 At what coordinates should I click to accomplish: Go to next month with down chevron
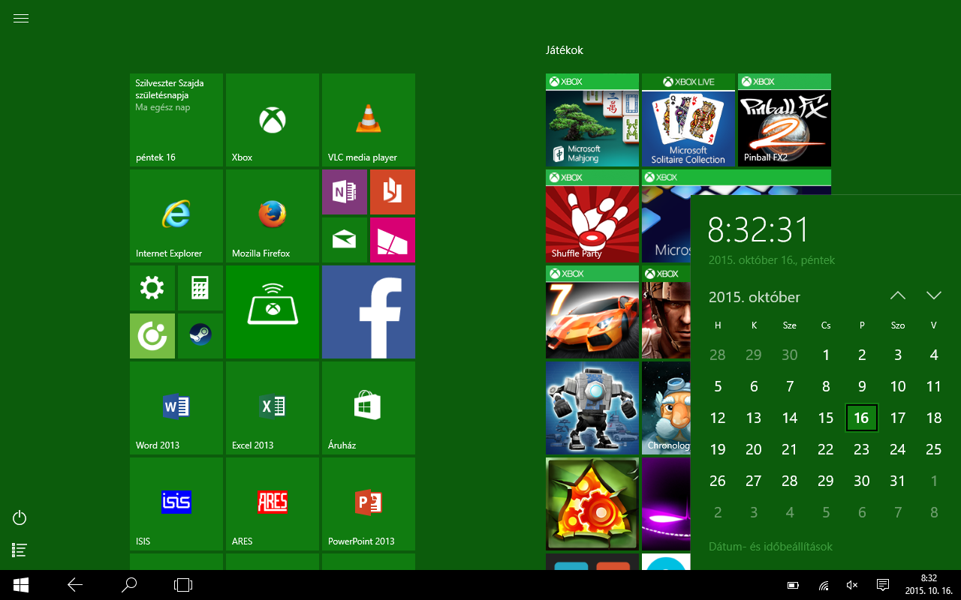click(x=934, y=295)
